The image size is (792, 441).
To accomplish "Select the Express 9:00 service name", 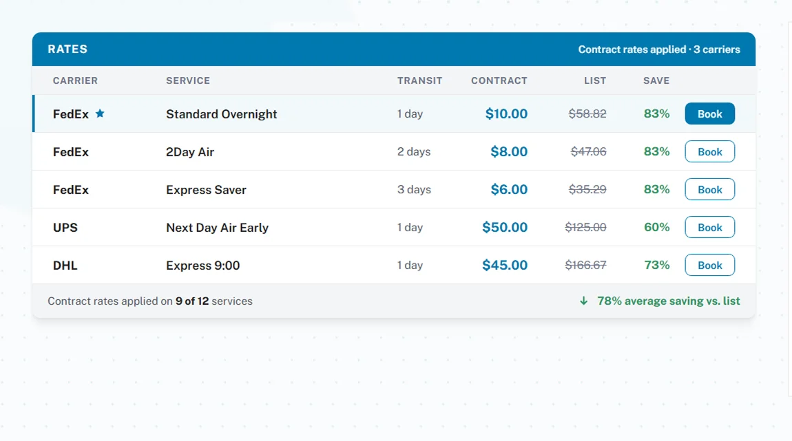I will (203, 266).
